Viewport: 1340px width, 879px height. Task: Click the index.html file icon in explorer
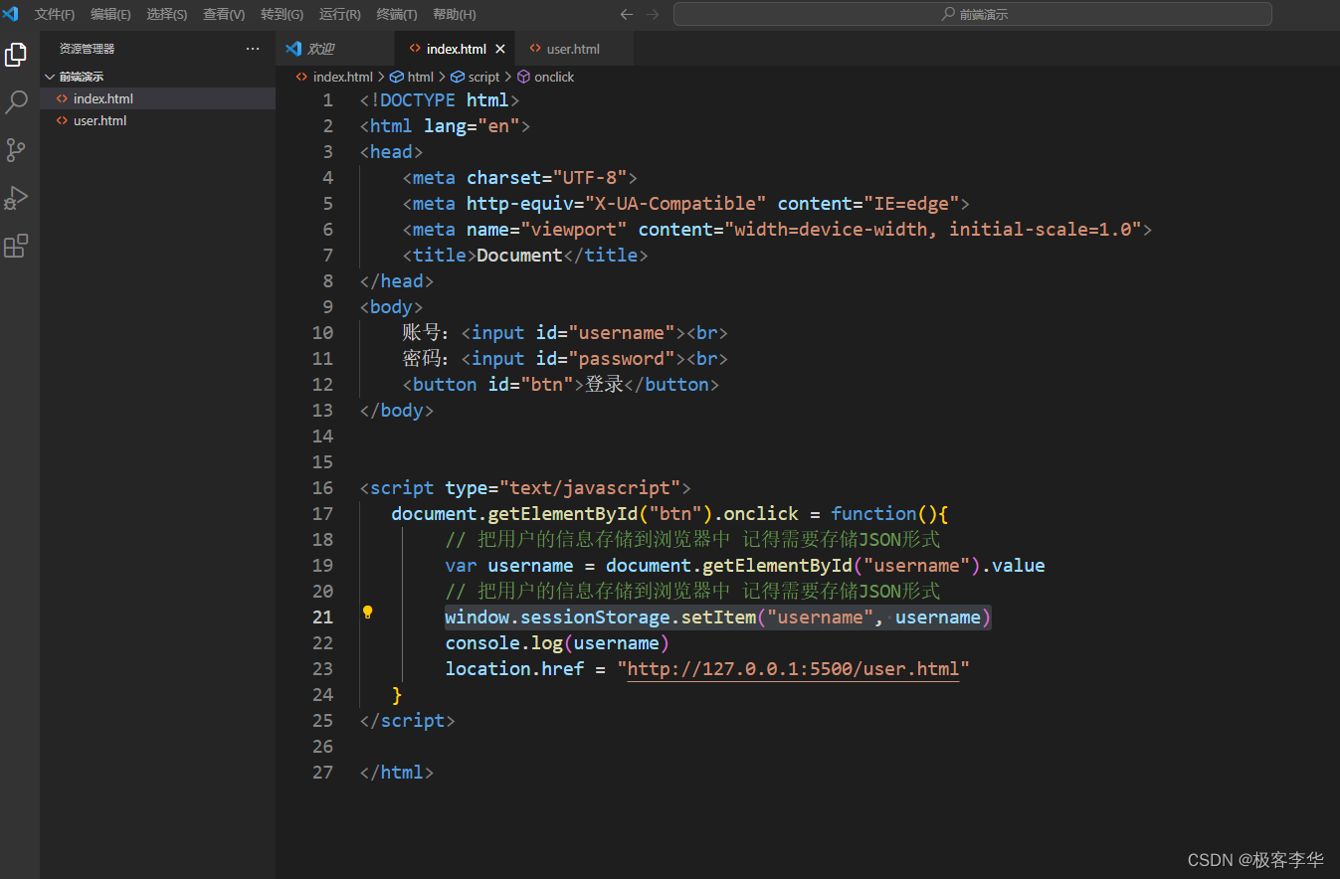point(62,98)
